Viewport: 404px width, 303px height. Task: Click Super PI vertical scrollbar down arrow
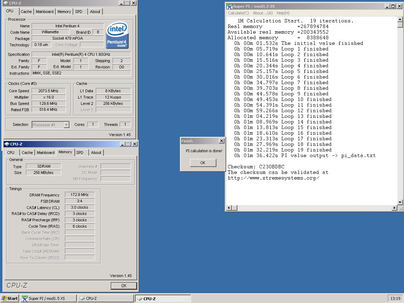pos(400,202)
